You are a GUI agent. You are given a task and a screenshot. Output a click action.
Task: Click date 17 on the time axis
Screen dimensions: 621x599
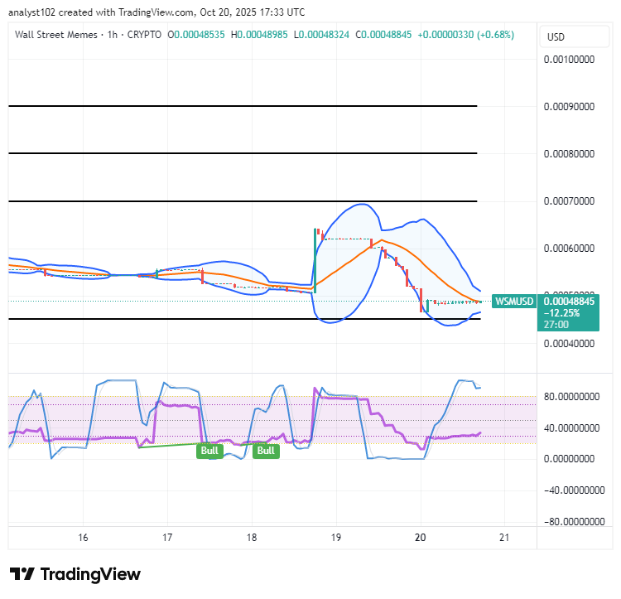(x=167, y=538)
